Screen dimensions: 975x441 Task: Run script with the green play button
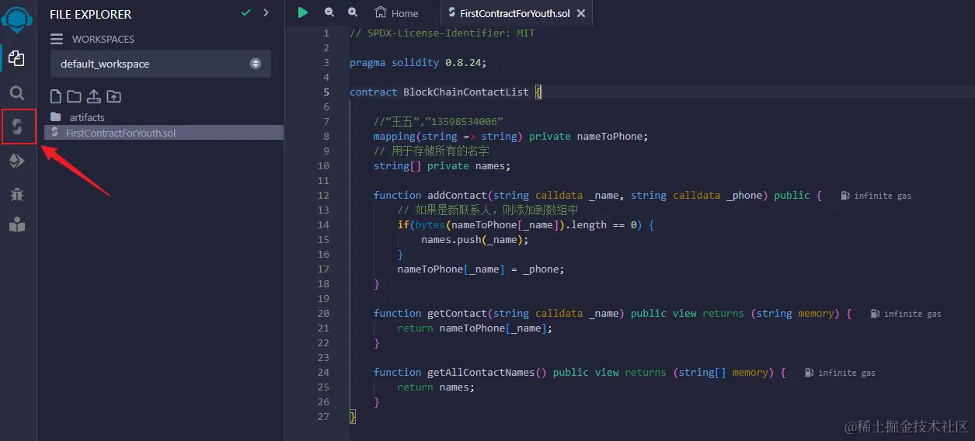coord(303,12)
